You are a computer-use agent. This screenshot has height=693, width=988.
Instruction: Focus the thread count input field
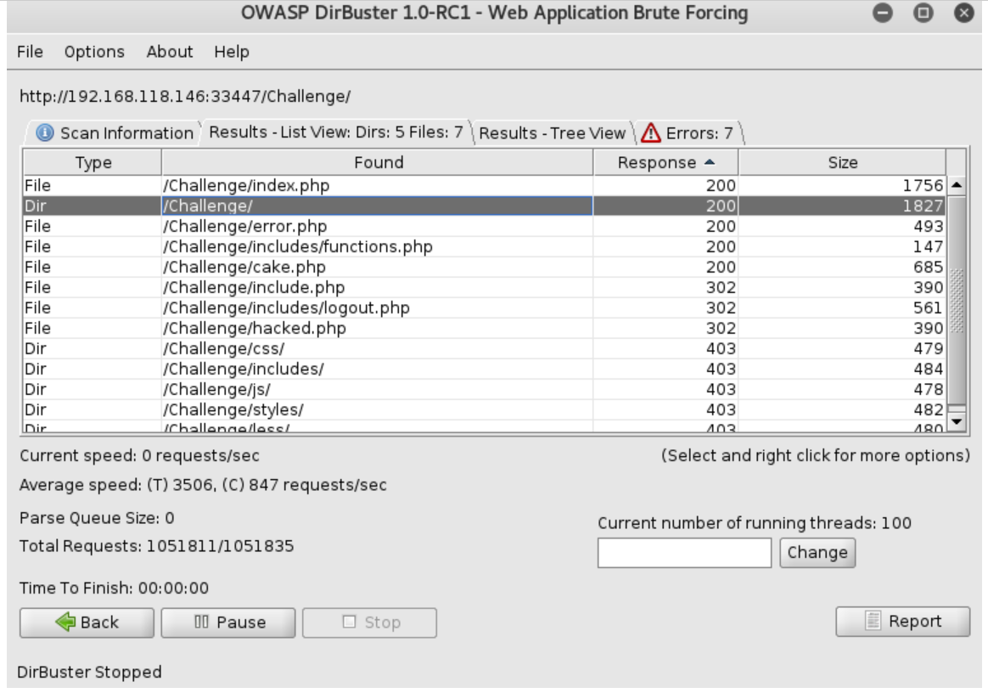click(684, 553)
